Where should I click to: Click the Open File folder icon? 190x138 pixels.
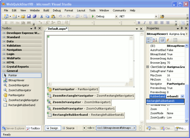click(x=23, y=16)
